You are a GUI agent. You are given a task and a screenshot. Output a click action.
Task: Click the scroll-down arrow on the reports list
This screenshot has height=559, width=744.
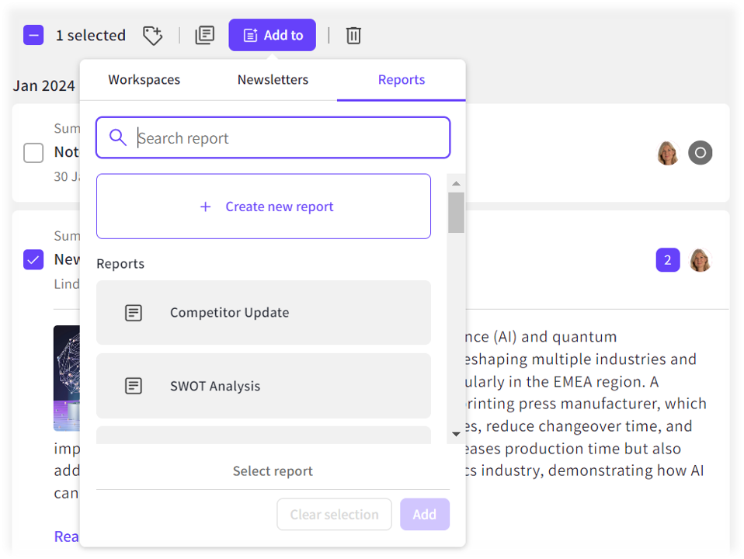click(456, 434)
